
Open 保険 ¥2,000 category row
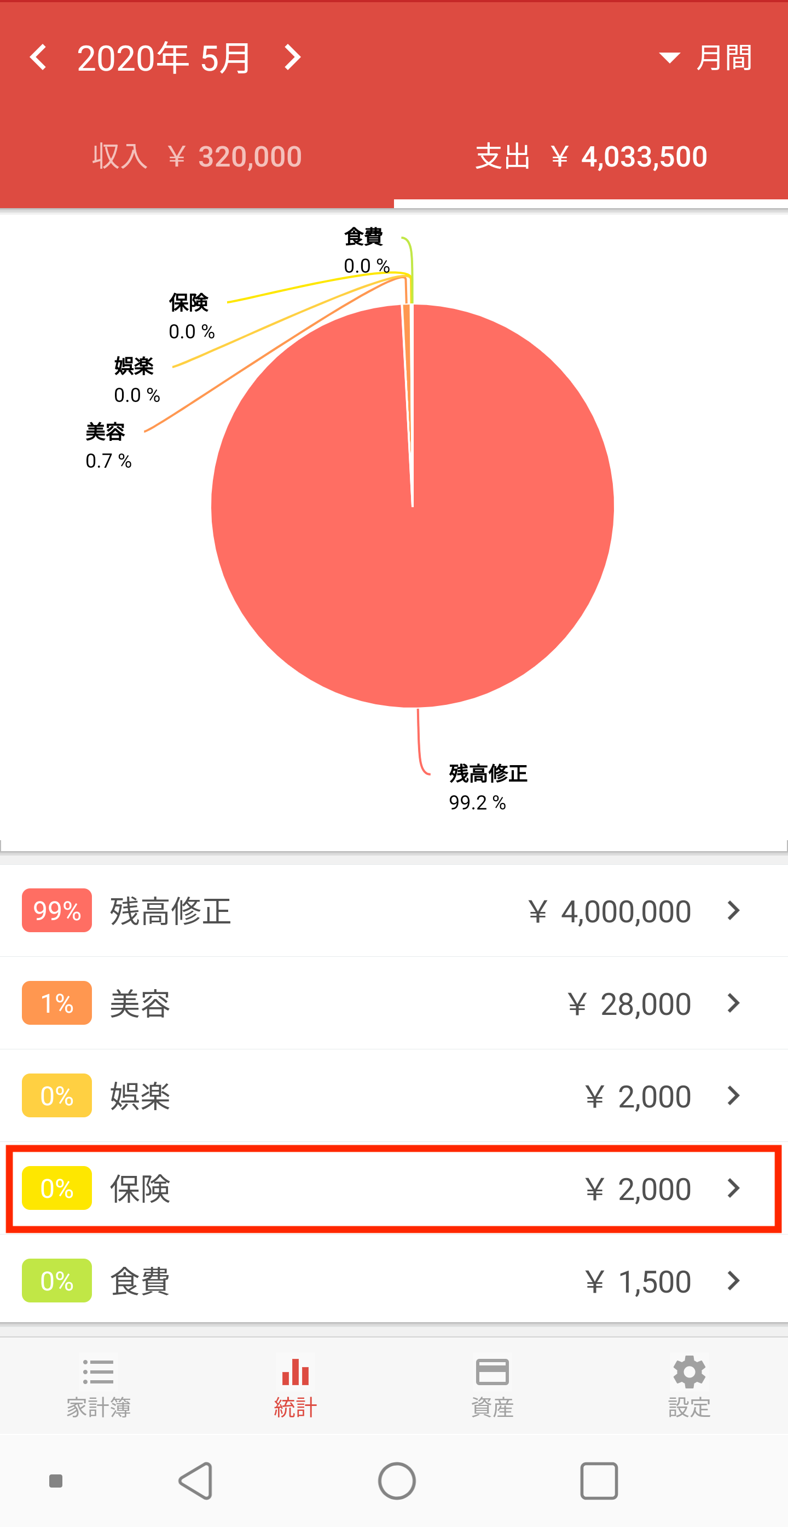[x=393, y=1188]
